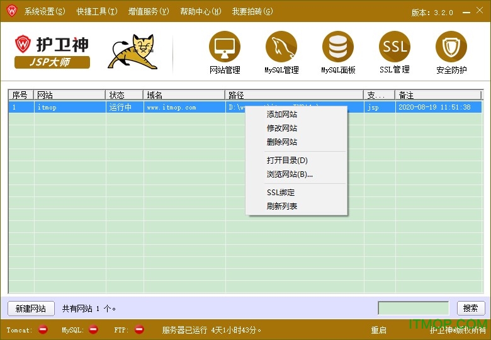The height and width of the screenshot is (340, 491).
Task: Sort by the 网站 column header
Action: [x=69, y=95]
